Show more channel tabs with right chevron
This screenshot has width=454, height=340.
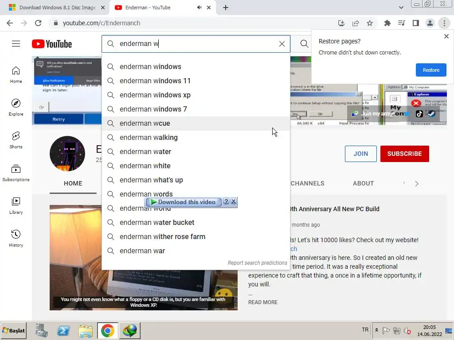tap(417, 184)
